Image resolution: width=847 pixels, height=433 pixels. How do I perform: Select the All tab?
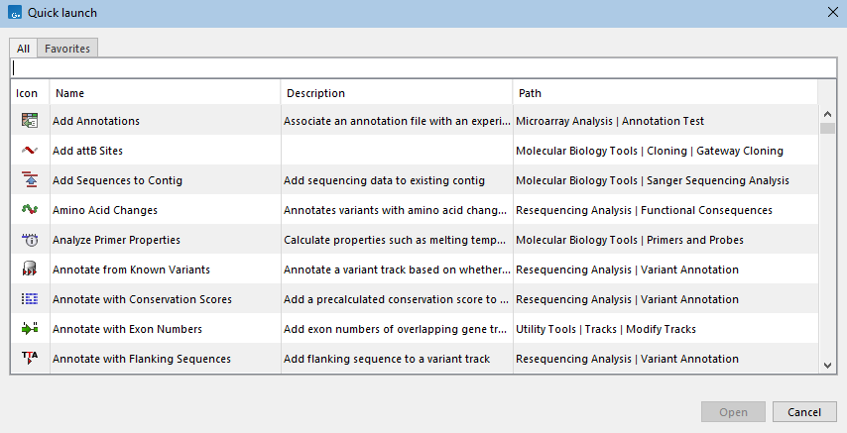[23, 49]
